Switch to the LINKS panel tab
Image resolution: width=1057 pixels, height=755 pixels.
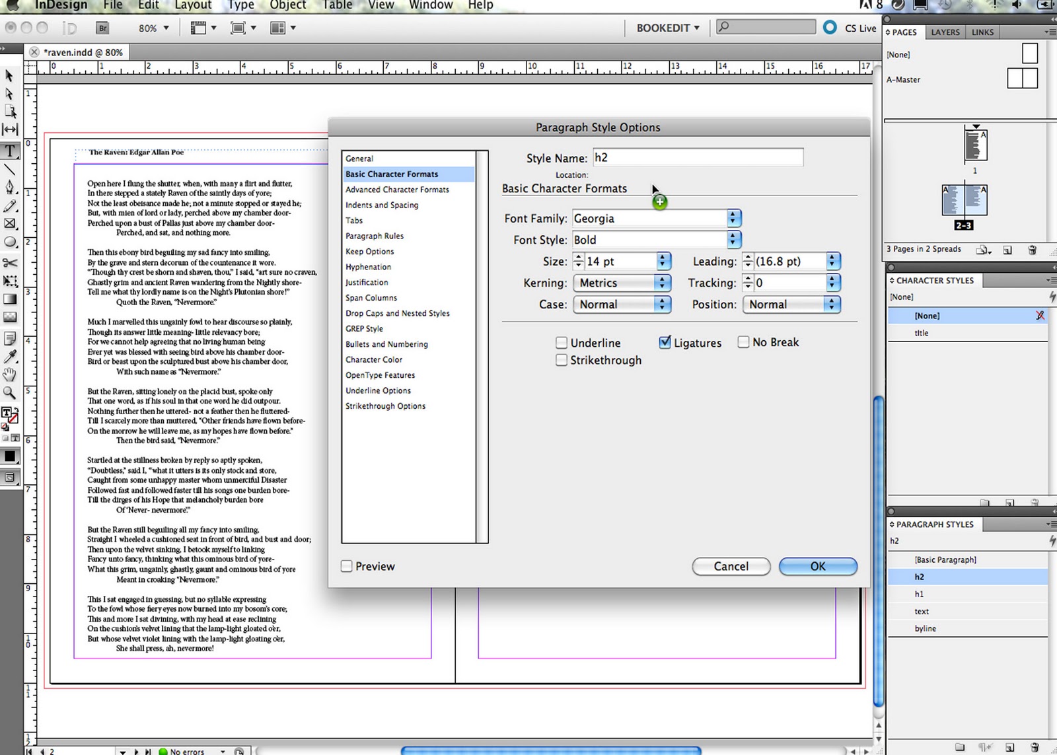tap(982, 32)
